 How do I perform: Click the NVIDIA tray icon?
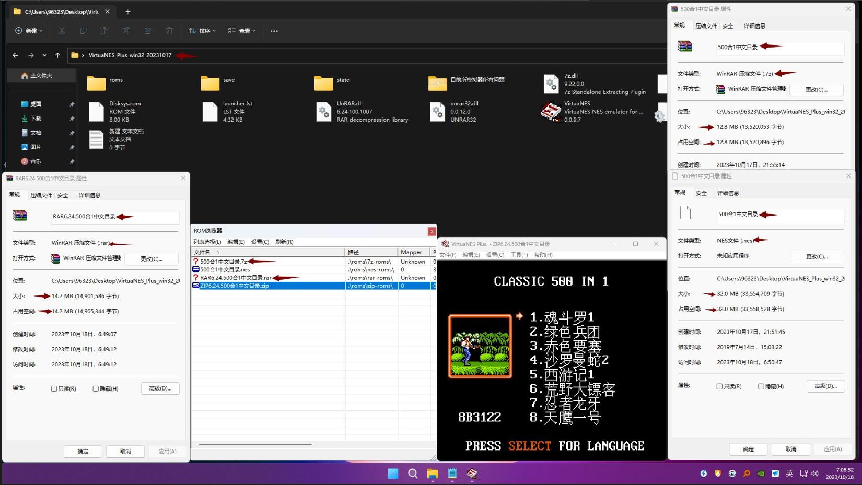[x=761, y=474]
